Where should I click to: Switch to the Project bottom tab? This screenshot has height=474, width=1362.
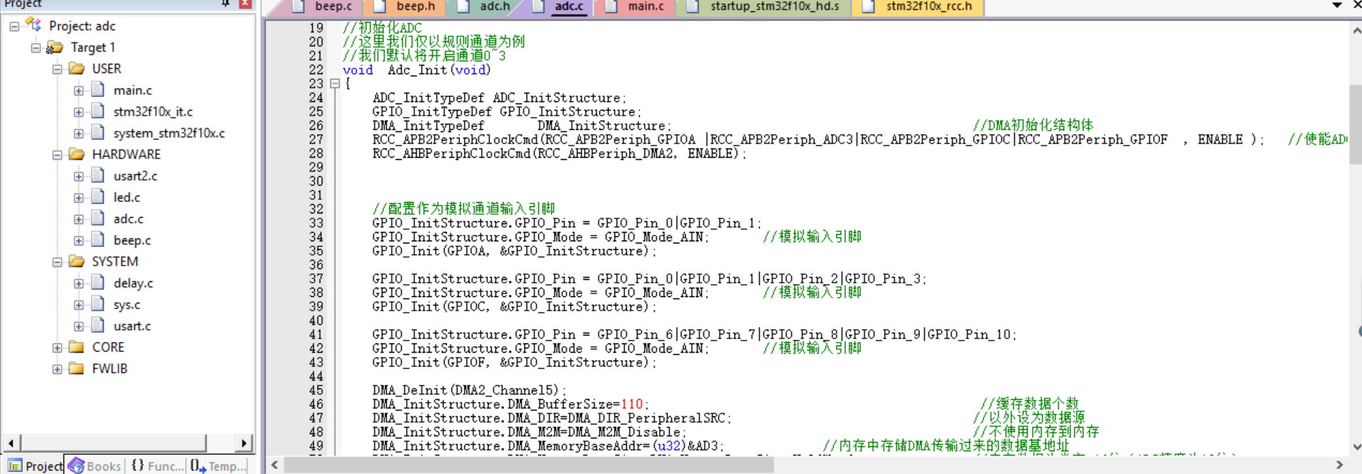pos(34,465)
